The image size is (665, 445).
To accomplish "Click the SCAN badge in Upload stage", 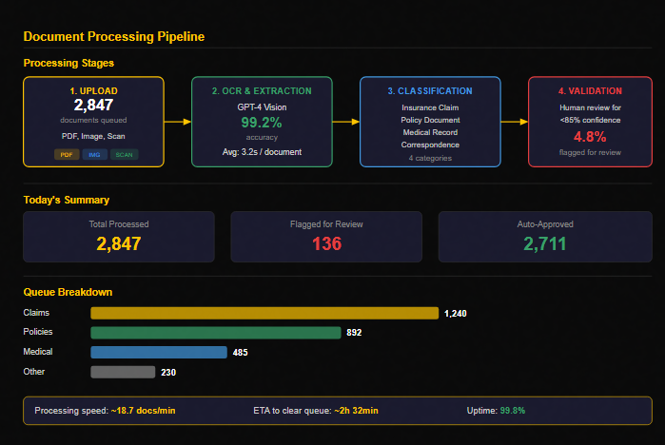I will point(125,155).
